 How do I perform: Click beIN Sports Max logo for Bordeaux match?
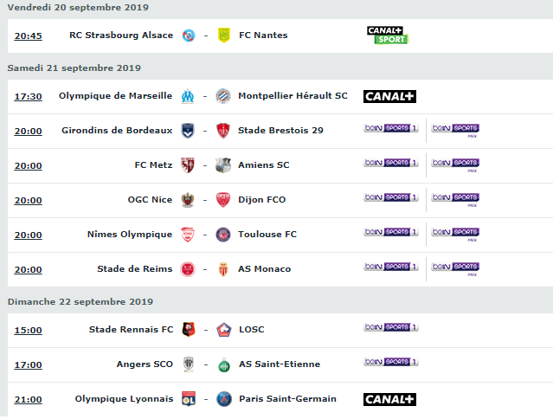[x=455, y=130]
